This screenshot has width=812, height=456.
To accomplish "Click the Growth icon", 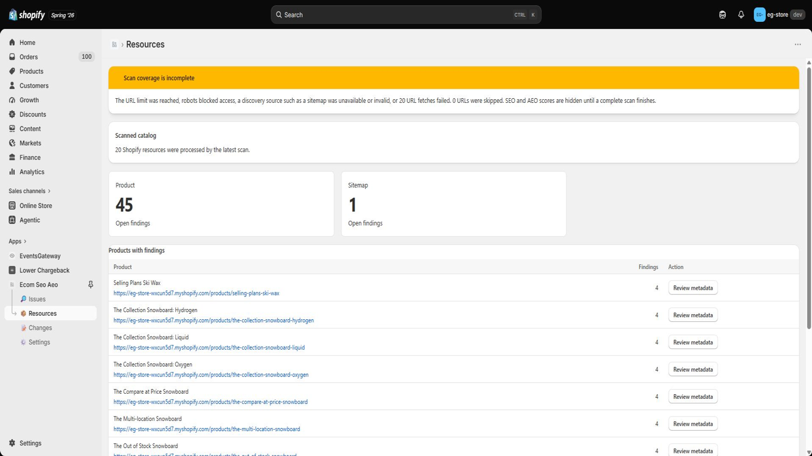I will (12, 100).
